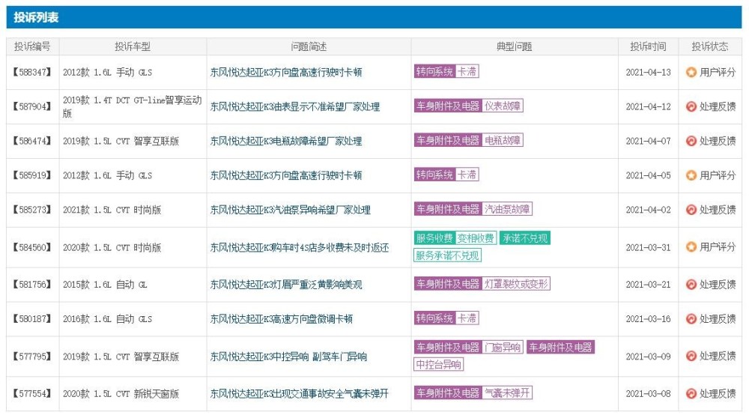Viewport: 749px width, 418px height.
Task: Click 典型问题 column header
Action: point(514,46)
